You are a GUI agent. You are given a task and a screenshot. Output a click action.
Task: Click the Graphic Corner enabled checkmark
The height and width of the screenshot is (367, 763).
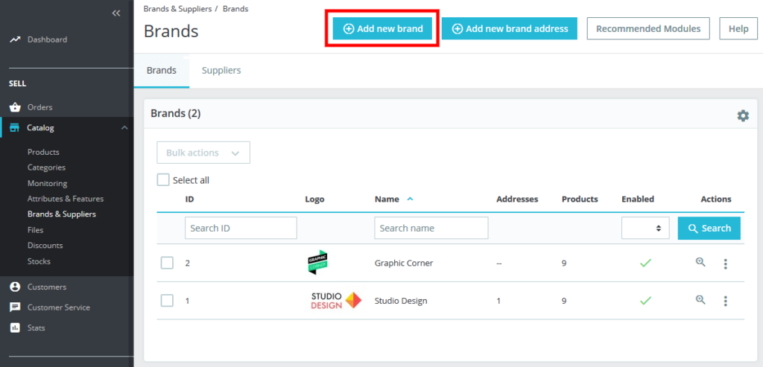(645, 263)
